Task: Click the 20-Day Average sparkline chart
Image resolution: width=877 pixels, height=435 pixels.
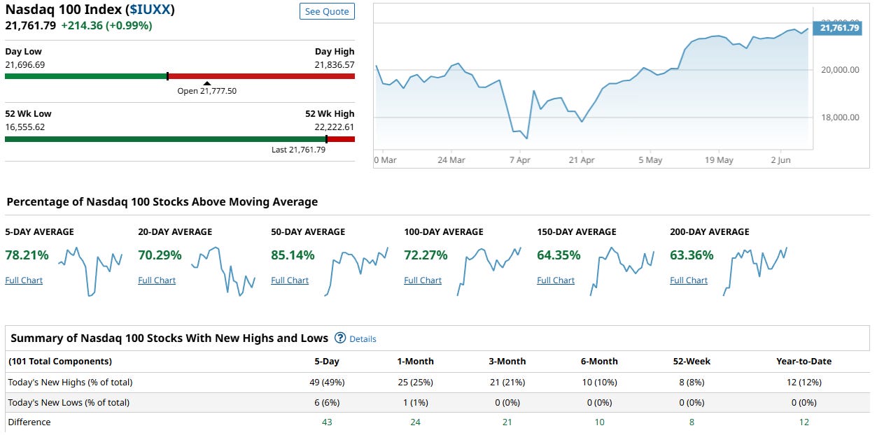Action: click(223, 271)
